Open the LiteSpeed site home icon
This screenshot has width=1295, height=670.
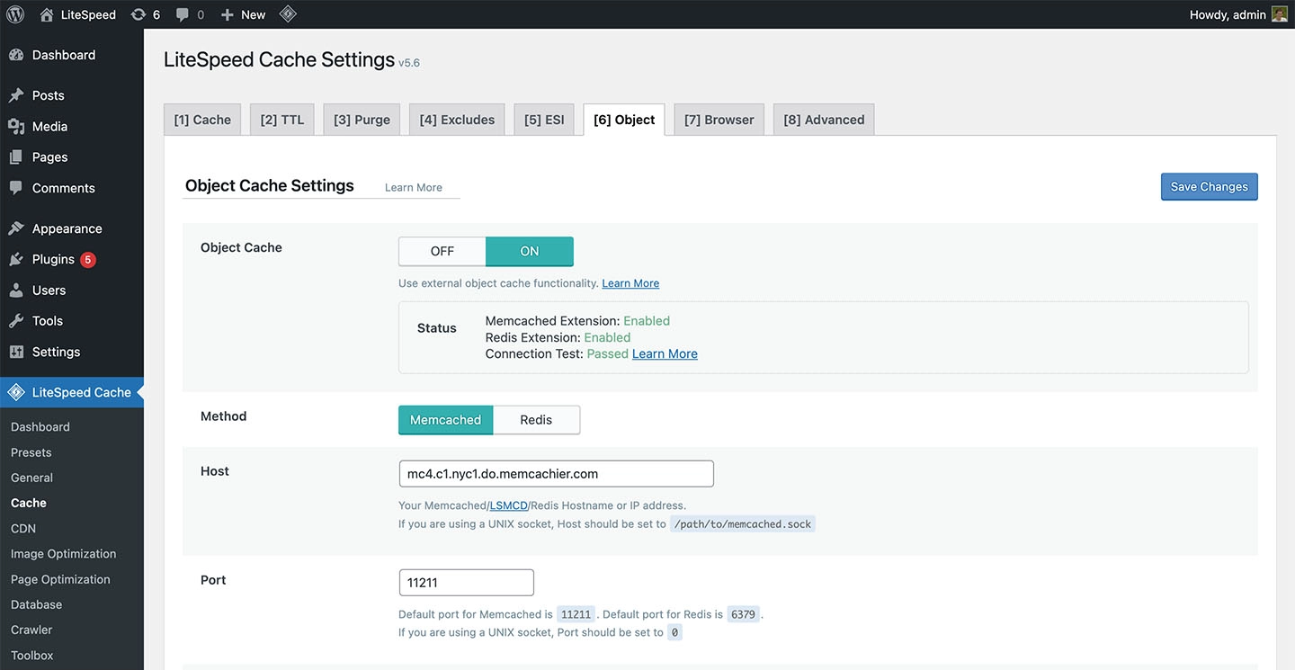coord(47,14)
